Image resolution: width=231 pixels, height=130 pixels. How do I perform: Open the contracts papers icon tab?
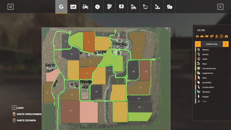(109, 7)
